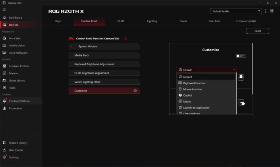Click the help icon beside Carousel List title

[126, 38]
